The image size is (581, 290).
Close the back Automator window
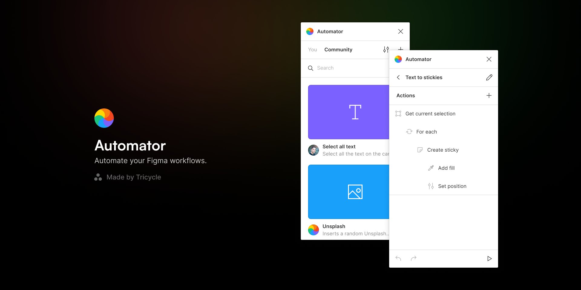pos(401,31)
